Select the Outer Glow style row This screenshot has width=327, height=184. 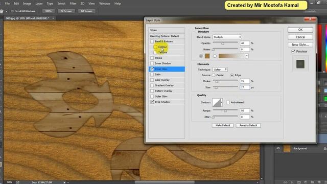(167, 97)
